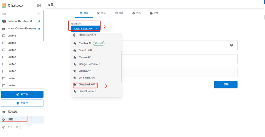
Task: Click the plus icon in 新对话 button
Action: 17,94
